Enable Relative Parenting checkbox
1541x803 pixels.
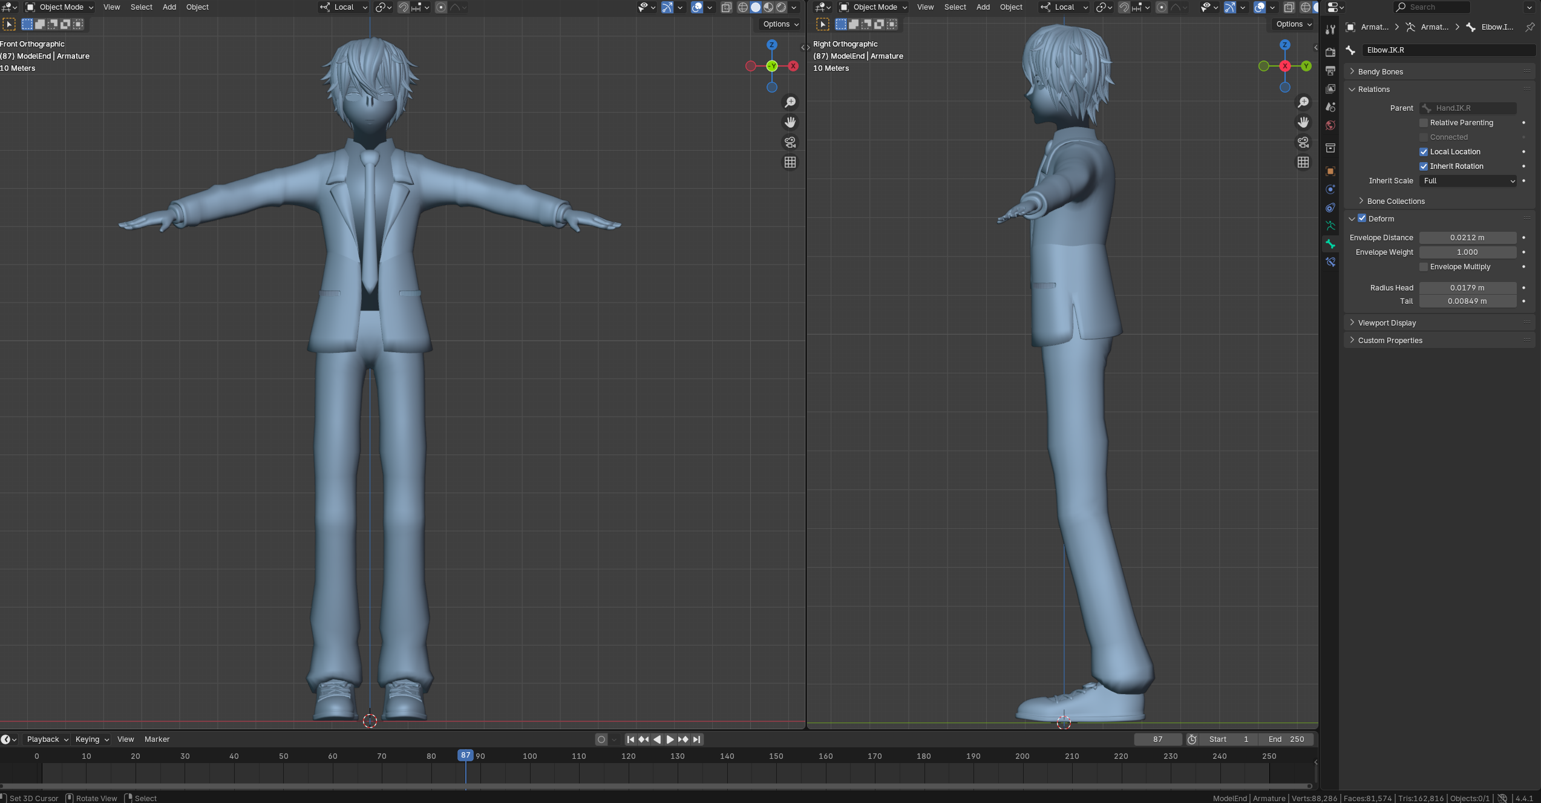click(x=1424, y=123)
